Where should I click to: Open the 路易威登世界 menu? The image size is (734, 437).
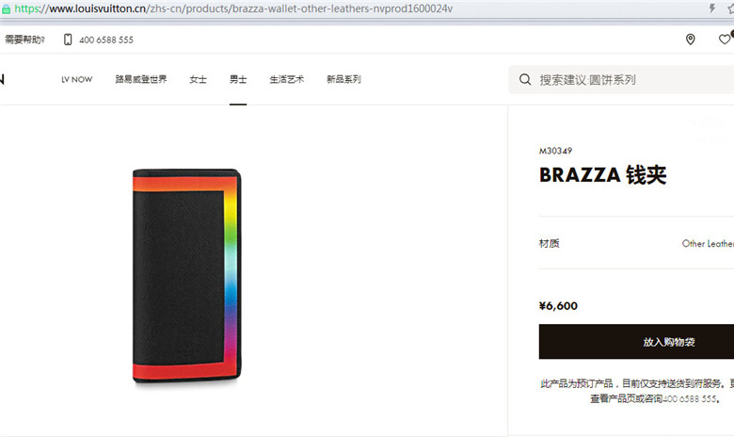(141, 79)
